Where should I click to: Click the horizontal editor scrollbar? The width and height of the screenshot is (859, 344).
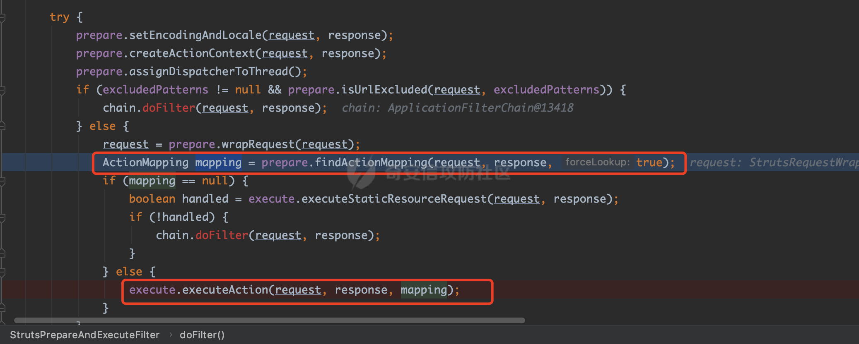click(x=270, y=320)
